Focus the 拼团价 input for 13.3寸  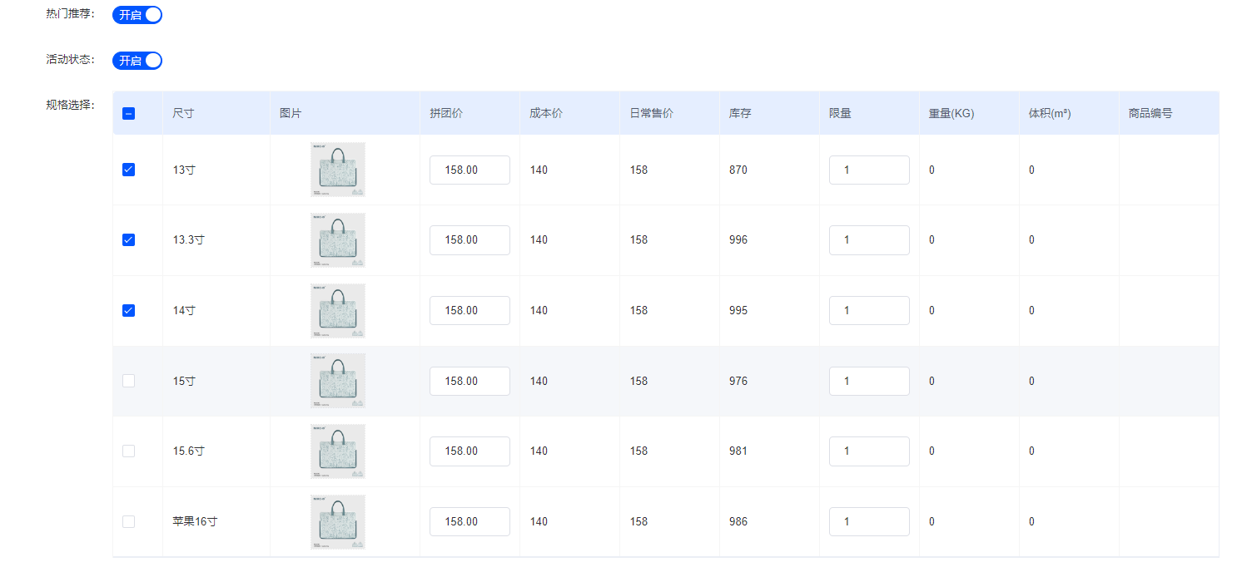point(469,239)
